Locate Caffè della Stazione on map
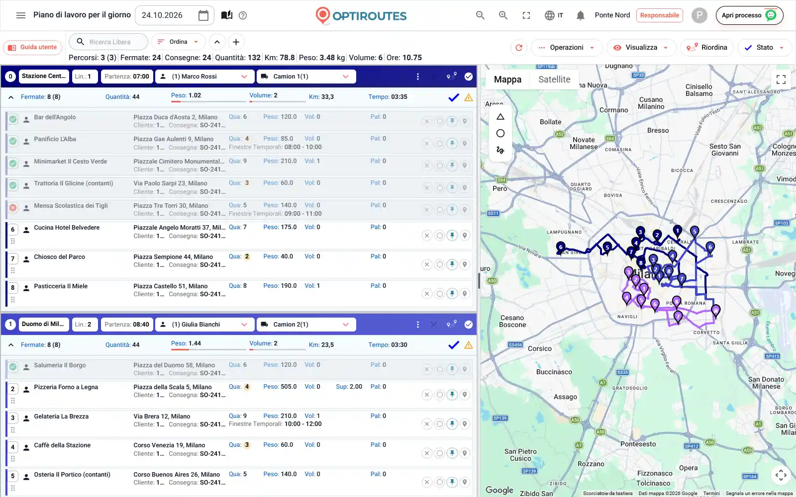Viewport: 796px width, 497px height. pyautogui.click(x=465, y=453)
